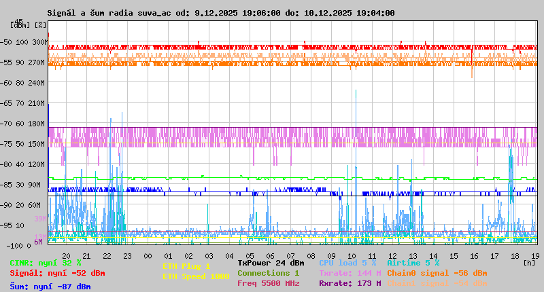Click the '[%]' unit label on the vertical axis
Viewport: 544px width, 292px height.
(40, 25)
